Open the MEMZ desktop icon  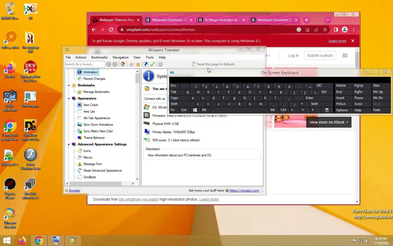[x=10, y=11]
